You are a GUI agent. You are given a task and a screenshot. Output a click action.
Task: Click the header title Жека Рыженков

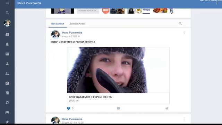29,3
